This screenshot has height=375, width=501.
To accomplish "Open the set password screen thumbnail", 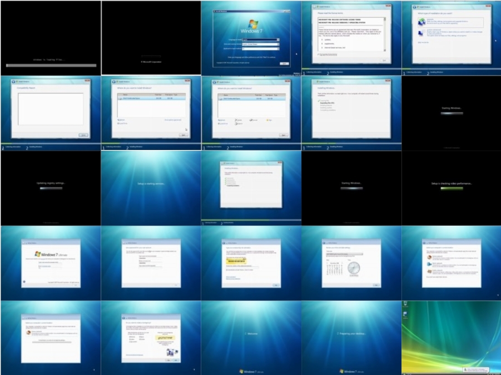I will [x=151, y=263].
